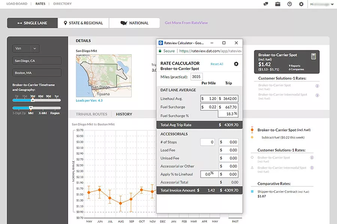Show info for Broker-to-Carrier Spot in chart legend
Viewport: 337px width, 224px height.
[312, 158]
